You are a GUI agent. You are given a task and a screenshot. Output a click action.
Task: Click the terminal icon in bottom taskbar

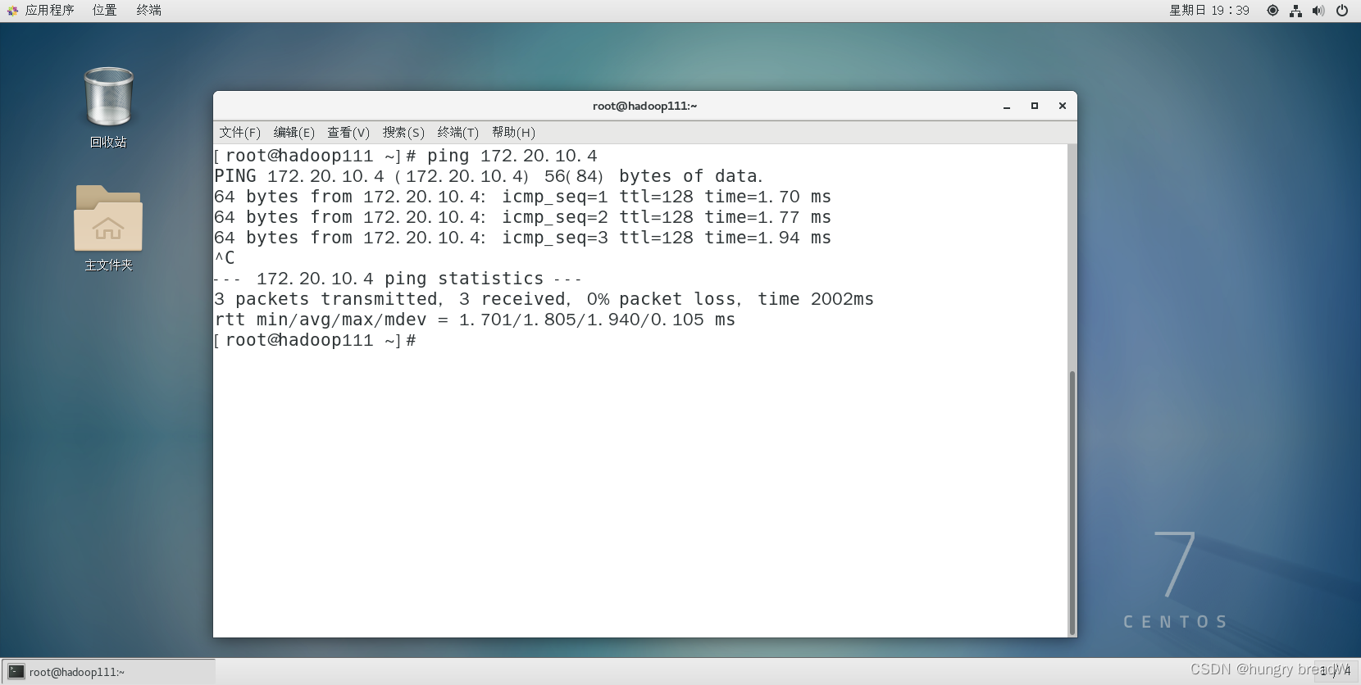click(x=16, y=672)
